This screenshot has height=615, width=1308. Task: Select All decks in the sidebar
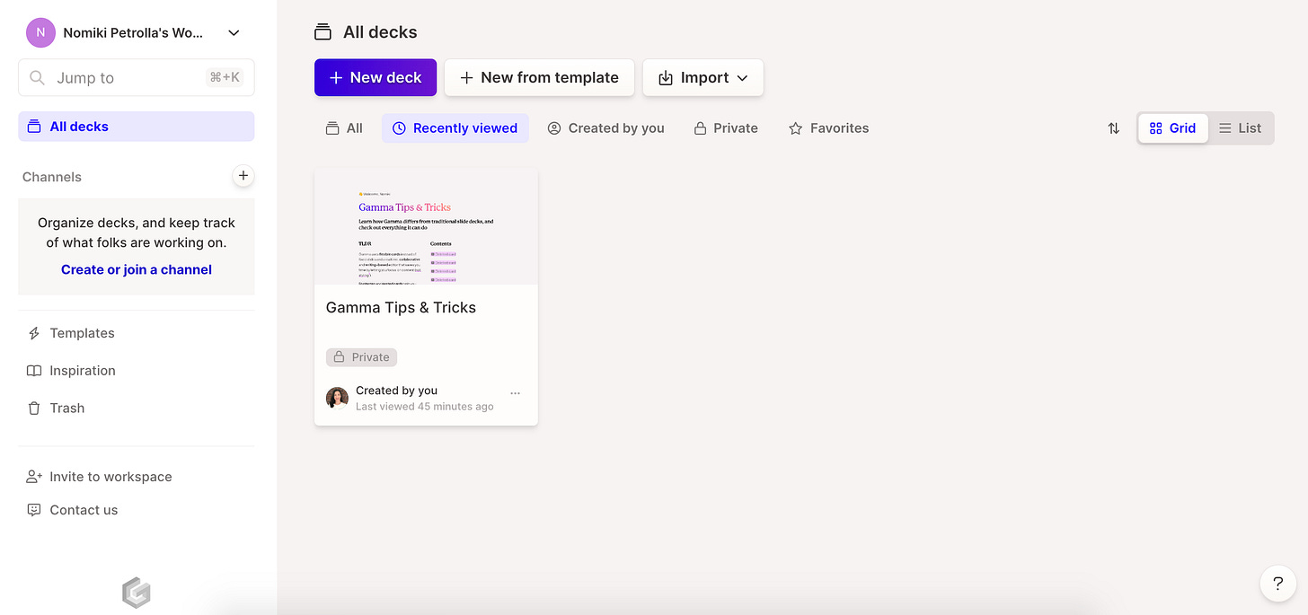coord(137,127)
